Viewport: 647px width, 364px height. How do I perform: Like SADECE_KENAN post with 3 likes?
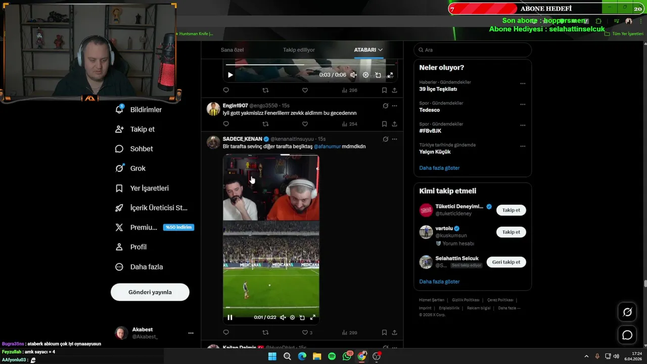307,333
